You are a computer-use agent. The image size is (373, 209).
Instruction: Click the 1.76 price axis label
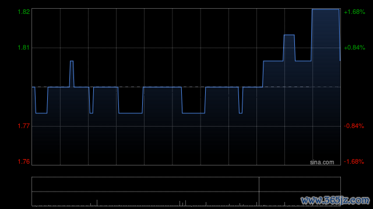pos(24,161)
